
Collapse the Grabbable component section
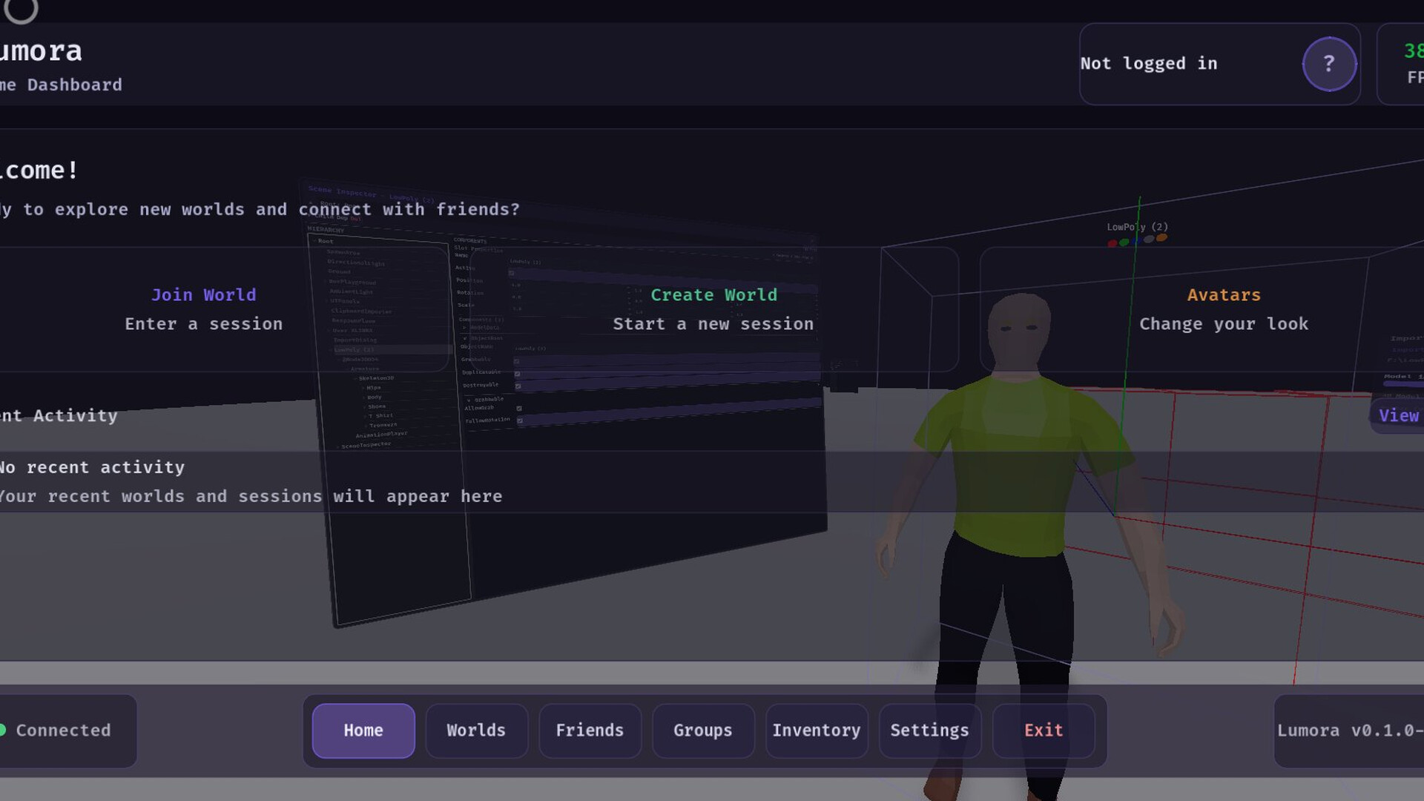[469, 400]
